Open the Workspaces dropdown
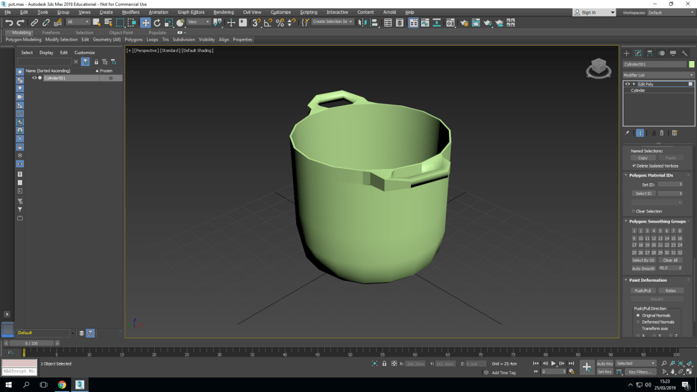This screenshot has height=392, width=697. coord(670,12)
